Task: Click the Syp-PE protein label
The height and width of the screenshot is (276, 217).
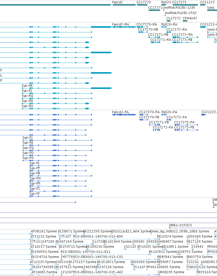Action: (28, 143)
